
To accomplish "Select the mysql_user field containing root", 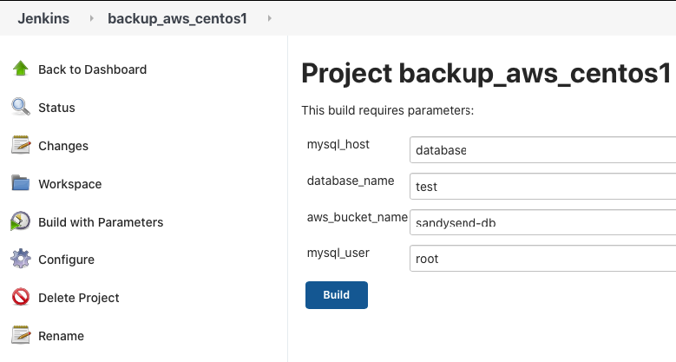I will click(x=542, y=259).
